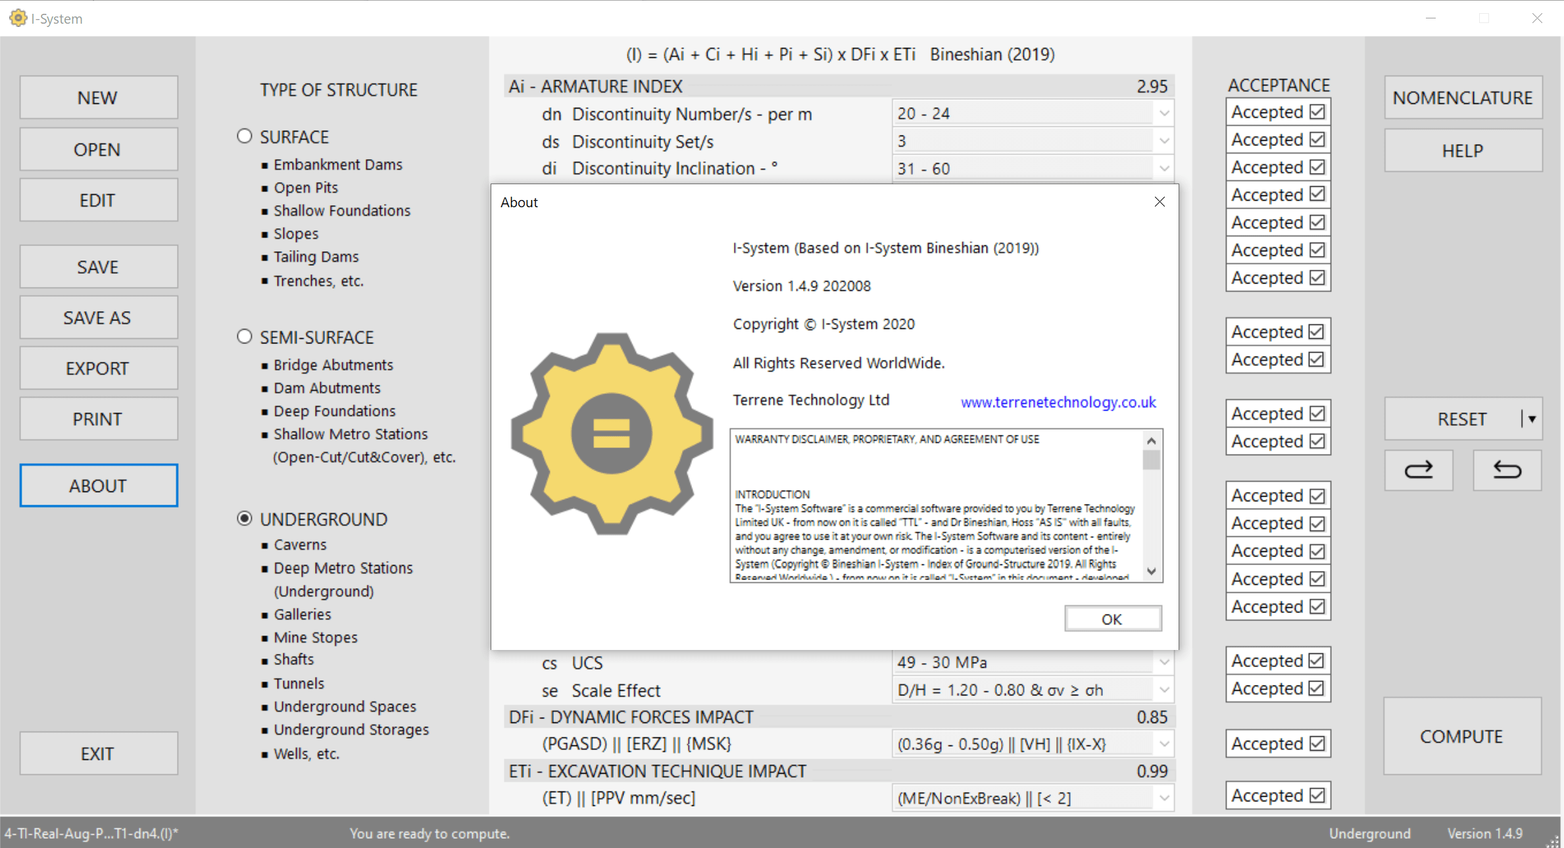
Task: Click the undo arrow icon button
Action: (x=1507, y=470)
